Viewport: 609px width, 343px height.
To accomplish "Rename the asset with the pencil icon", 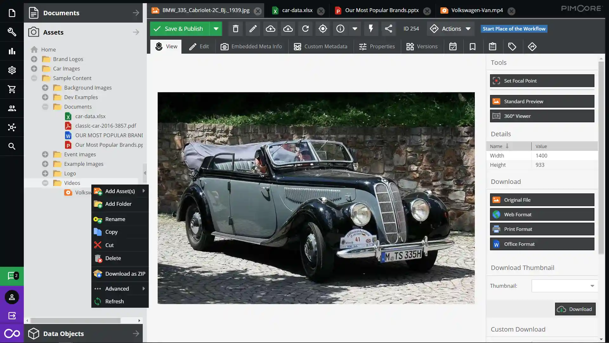I will [x=252, y=29].
